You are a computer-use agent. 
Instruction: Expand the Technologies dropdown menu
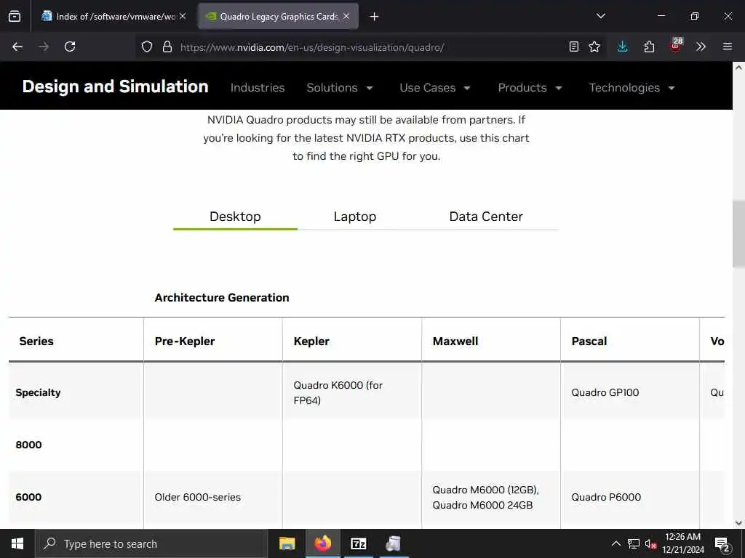click(x=632, y=88)
